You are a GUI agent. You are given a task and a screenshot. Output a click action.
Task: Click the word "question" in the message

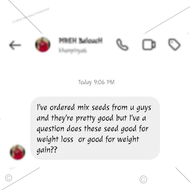pos(50,129)
